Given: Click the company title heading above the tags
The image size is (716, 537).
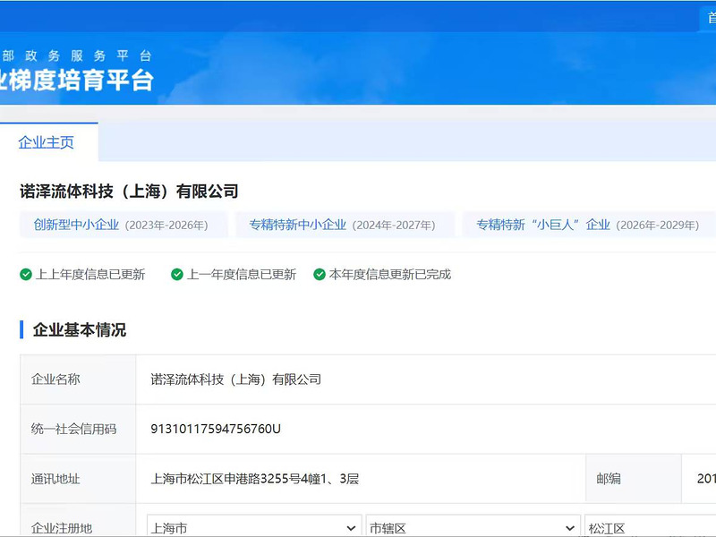Looking at the screenshot, I should (x=129, y=192).
